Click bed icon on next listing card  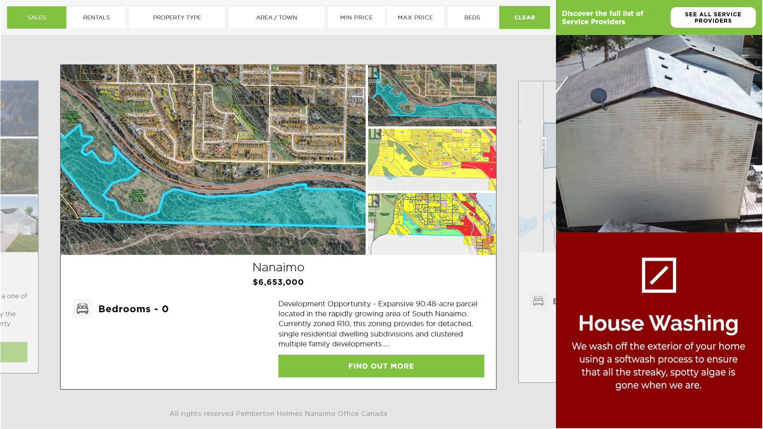pos(538,301)
